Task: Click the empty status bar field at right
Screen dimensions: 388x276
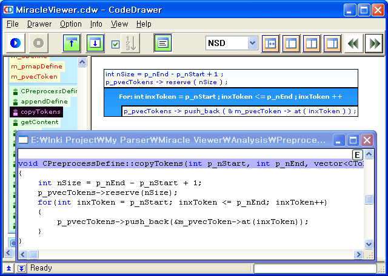Action: tap(315, 268)
